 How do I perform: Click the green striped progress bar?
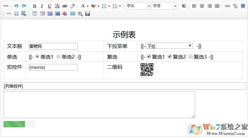[14, 124]
